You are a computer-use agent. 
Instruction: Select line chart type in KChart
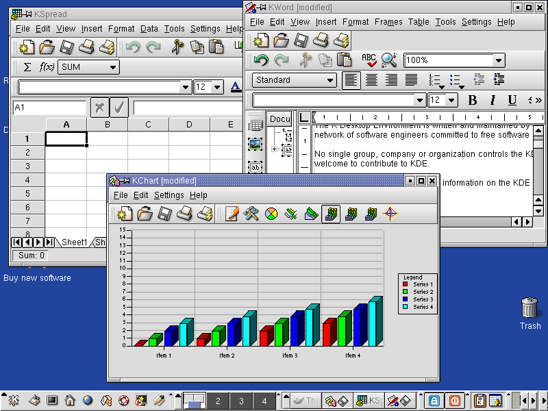coord(290,214)
